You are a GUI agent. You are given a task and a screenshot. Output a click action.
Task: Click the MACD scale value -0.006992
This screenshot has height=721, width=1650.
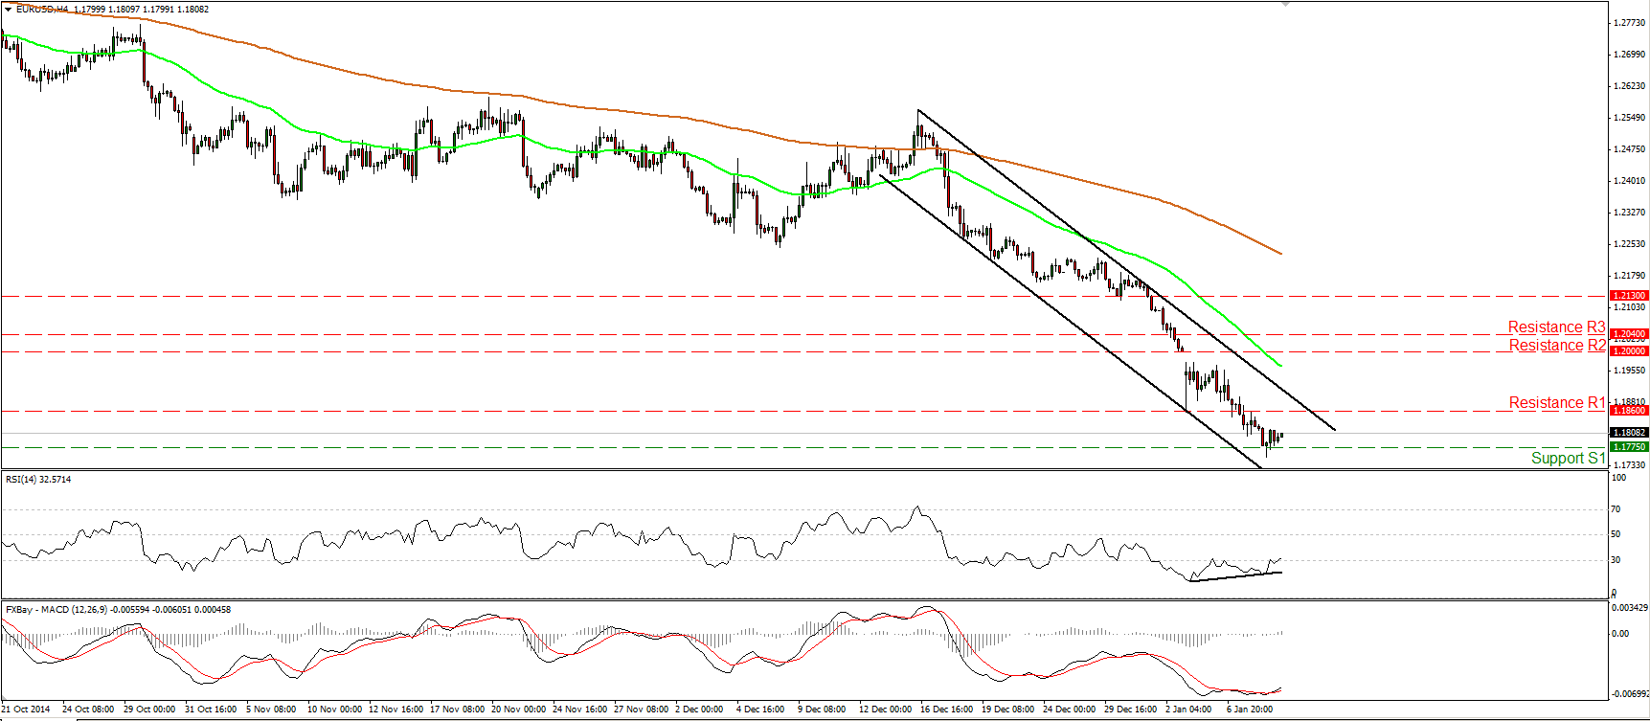(1630, 693)
